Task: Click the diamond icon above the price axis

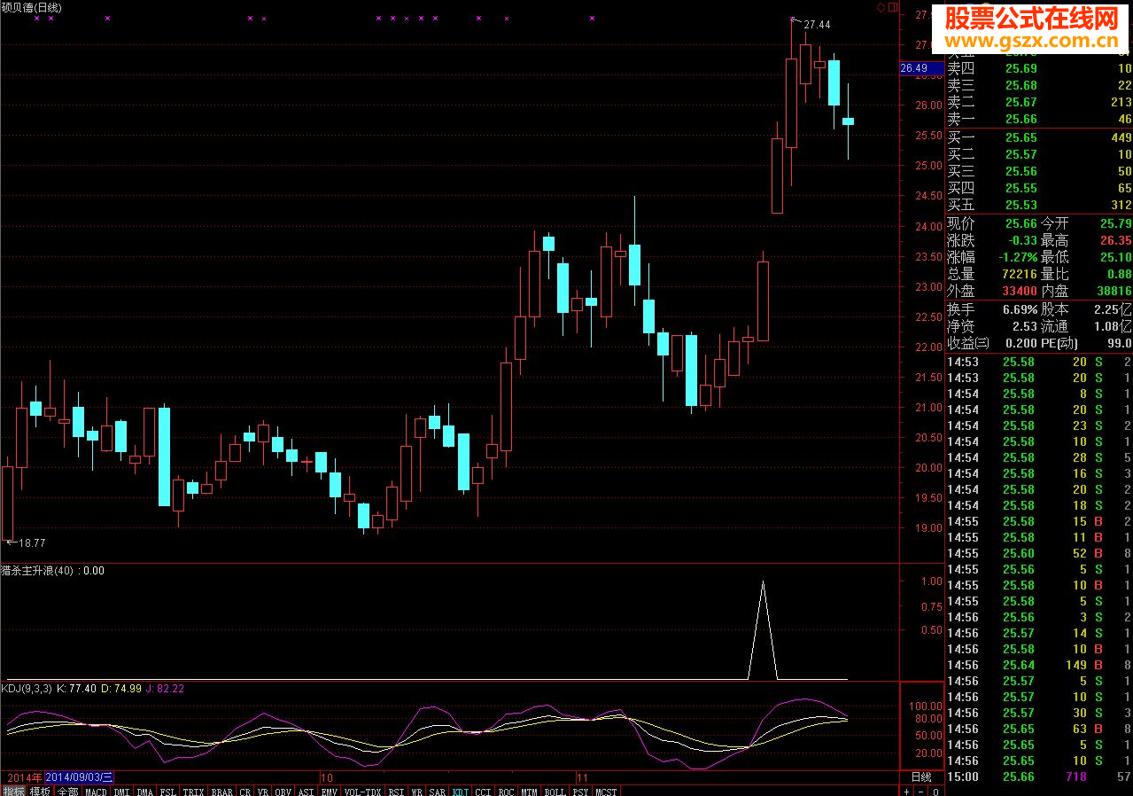Action: coord(881,7)
